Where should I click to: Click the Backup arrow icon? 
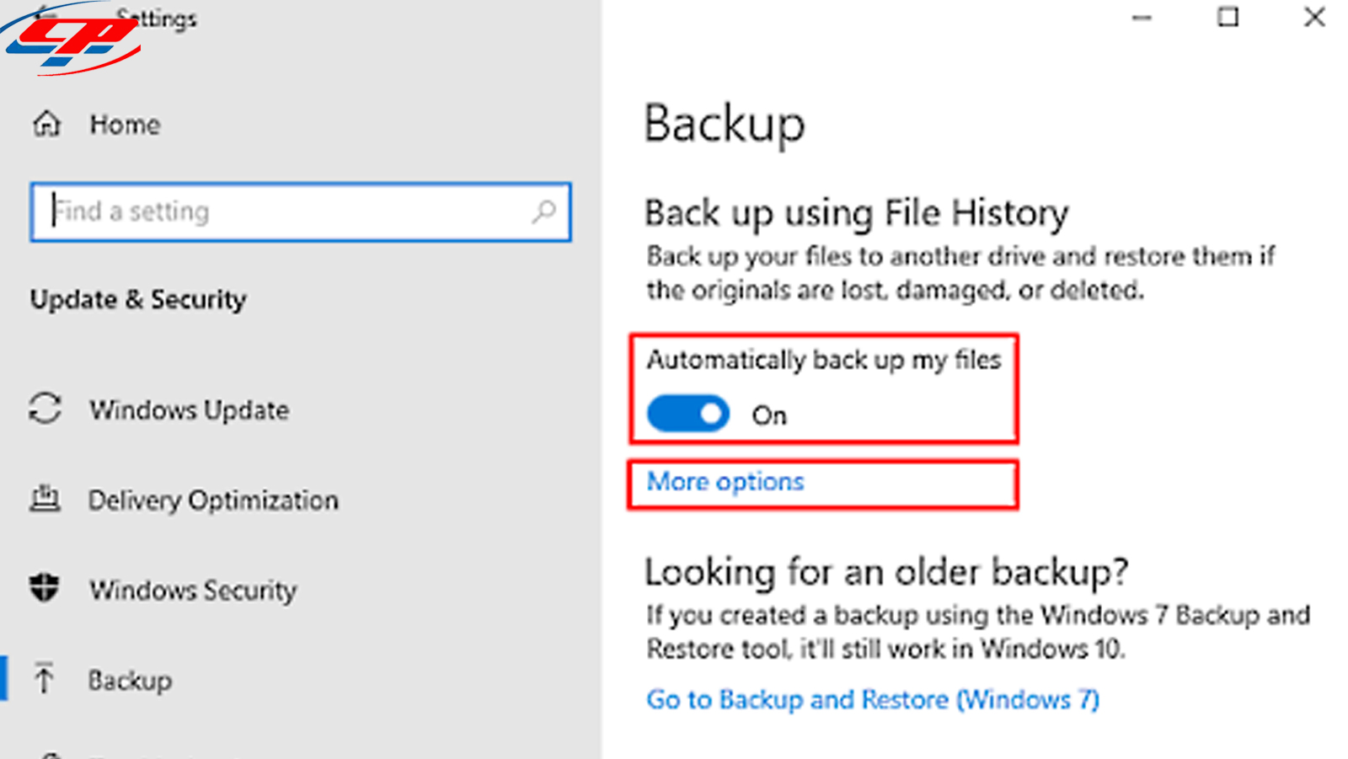click(44, 678)
